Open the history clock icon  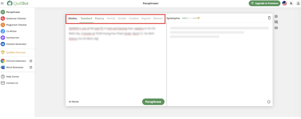tap(269, 102)
